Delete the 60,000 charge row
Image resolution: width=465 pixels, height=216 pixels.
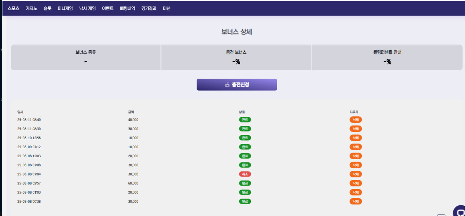tap(356, 183)
